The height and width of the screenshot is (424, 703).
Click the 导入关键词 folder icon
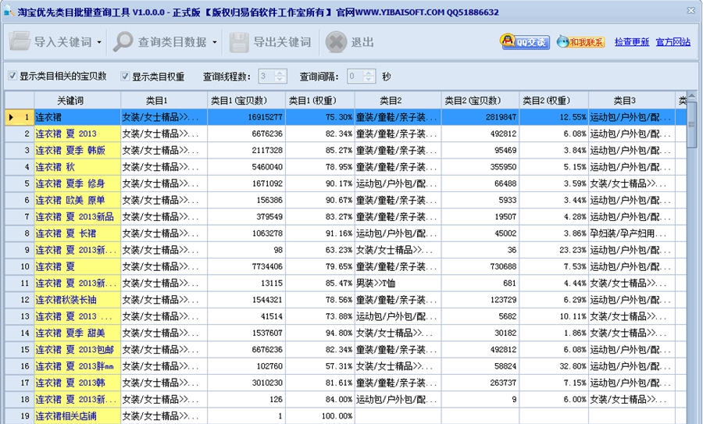pos(20,41)
